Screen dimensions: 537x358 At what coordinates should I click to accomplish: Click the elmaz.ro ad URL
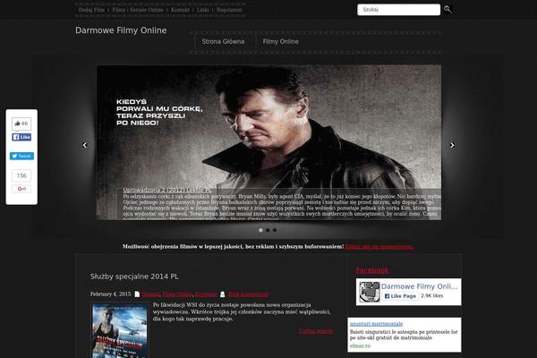point(360,346)
